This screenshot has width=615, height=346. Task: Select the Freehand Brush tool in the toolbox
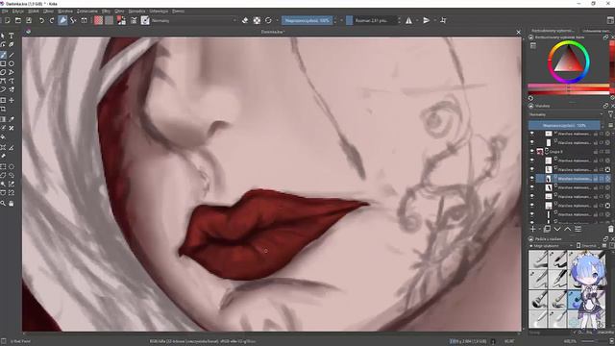point(3,55)
